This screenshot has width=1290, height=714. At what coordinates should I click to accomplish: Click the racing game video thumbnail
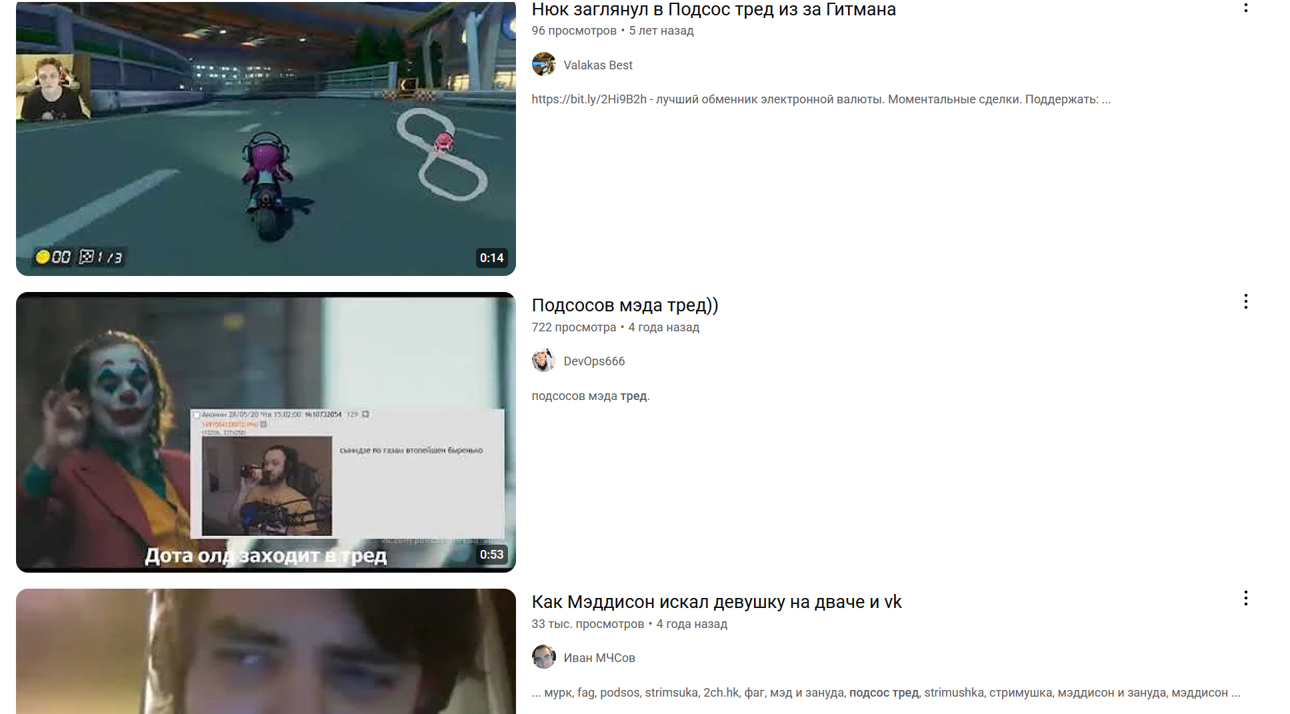pos(266,138)
